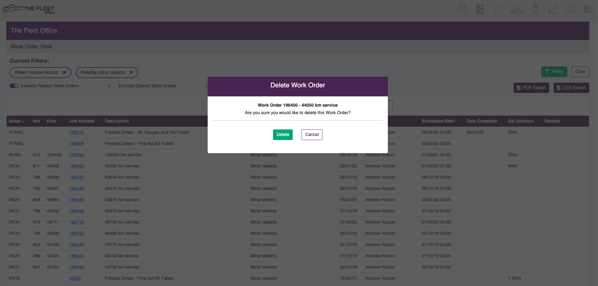The height and width of the screenshot is (286, 598).
Task: Export work orders as PDF
Action: tap(531, 88)
